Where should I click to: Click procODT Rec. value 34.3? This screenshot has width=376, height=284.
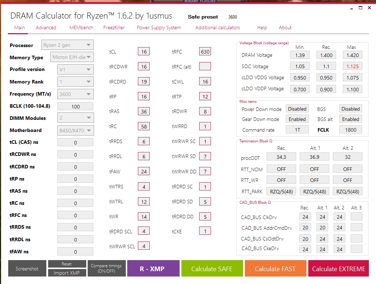click(x=281, y=157)
